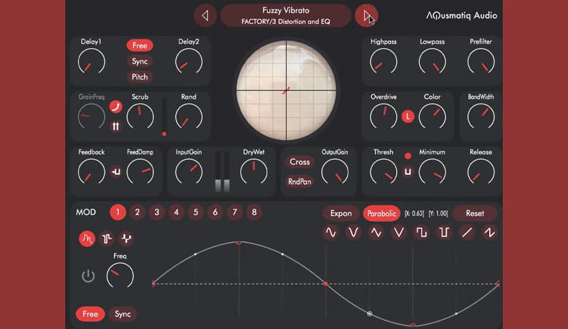Click the GrainFreq knob
Screen dimensions: 568x329
(x=91, y=117)
